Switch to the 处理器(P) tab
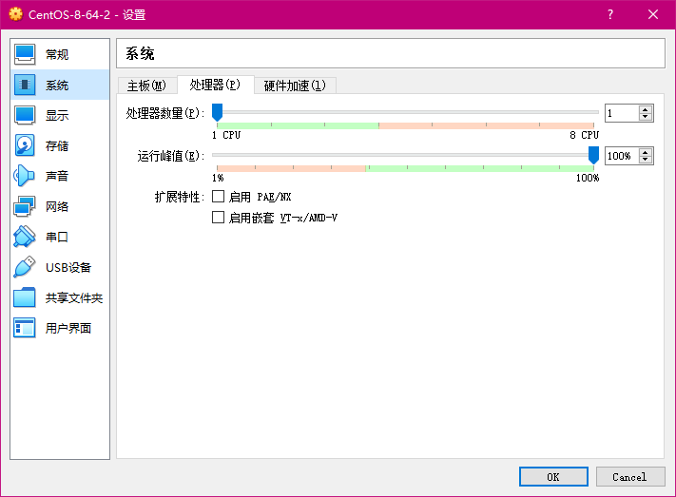Image resolution: width=676 pixels, height=497 pixels. pos(216,85)
